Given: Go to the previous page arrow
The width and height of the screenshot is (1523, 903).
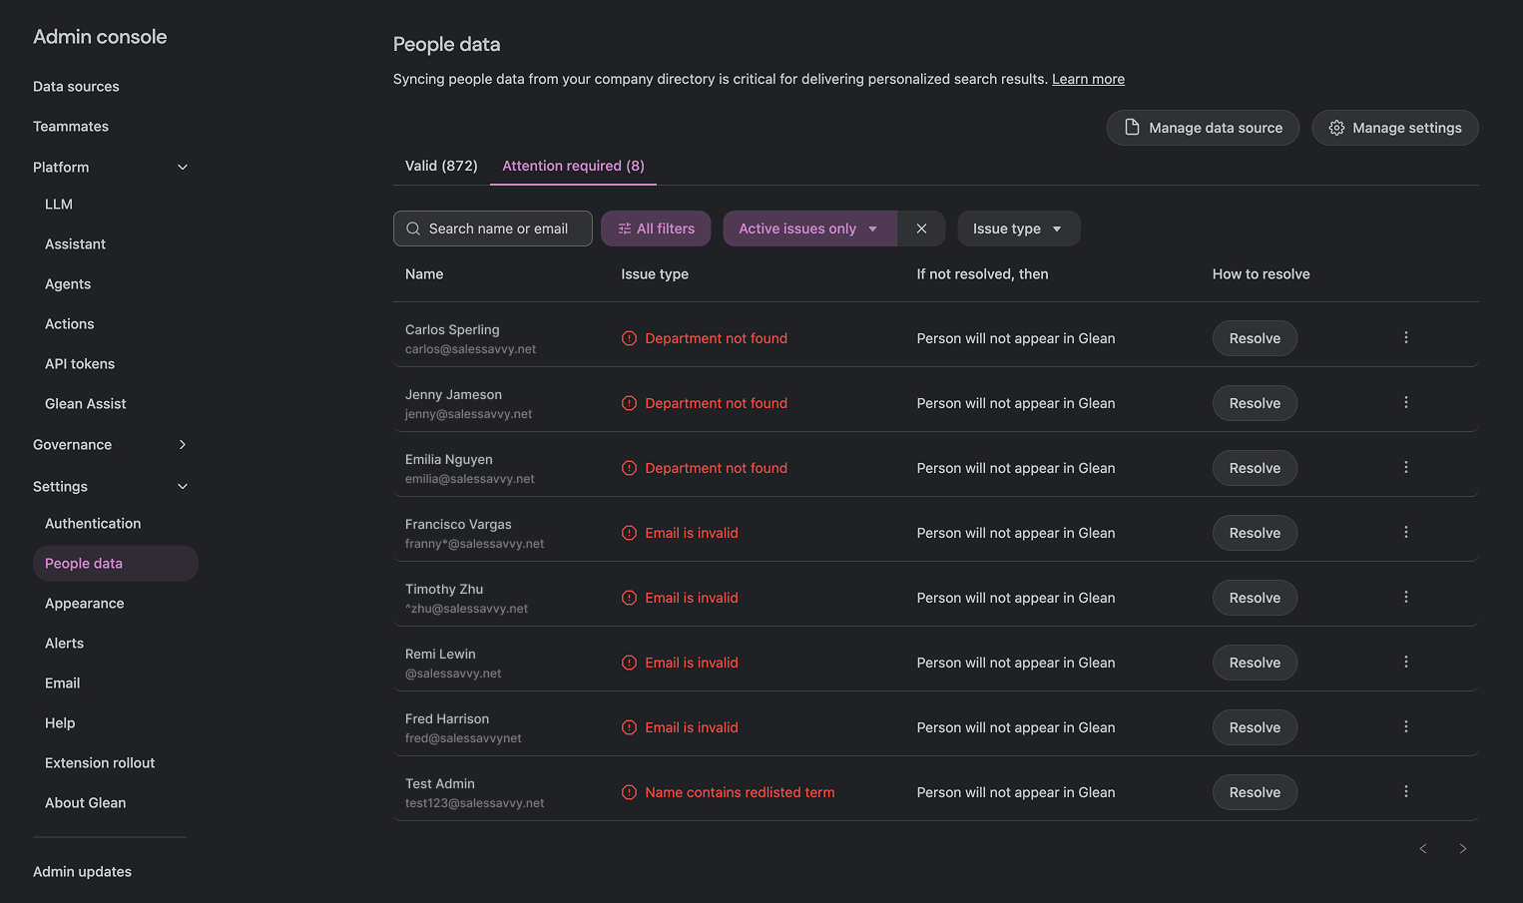Looking at the screenshot, I should click(1423, 849).
